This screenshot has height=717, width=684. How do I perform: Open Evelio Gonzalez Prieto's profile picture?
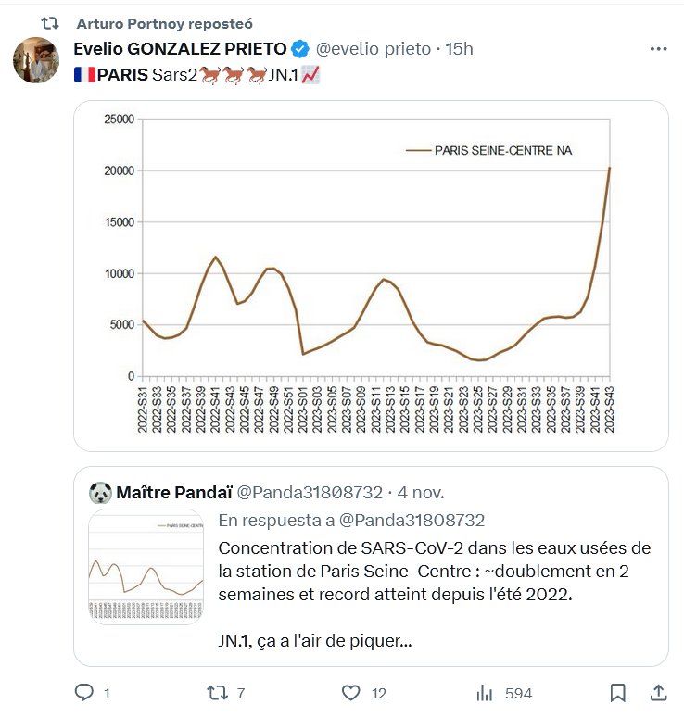click(x=37, y=61)
